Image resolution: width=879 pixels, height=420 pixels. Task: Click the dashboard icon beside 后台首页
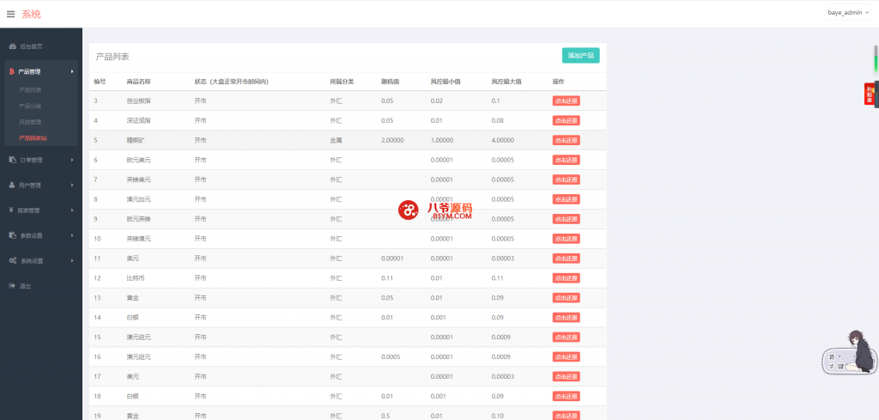(12, 46)
